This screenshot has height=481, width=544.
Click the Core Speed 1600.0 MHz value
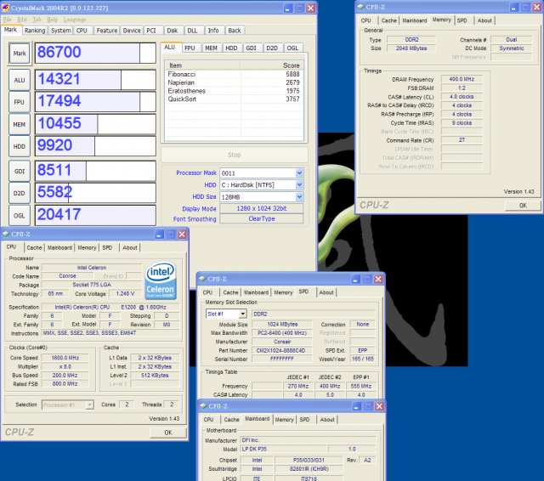click(x=65, y=358)
